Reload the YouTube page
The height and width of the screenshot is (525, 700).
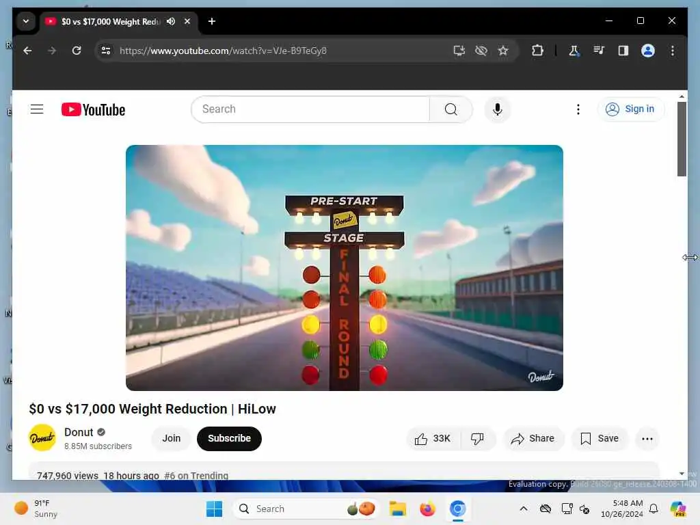click(77, 51)
